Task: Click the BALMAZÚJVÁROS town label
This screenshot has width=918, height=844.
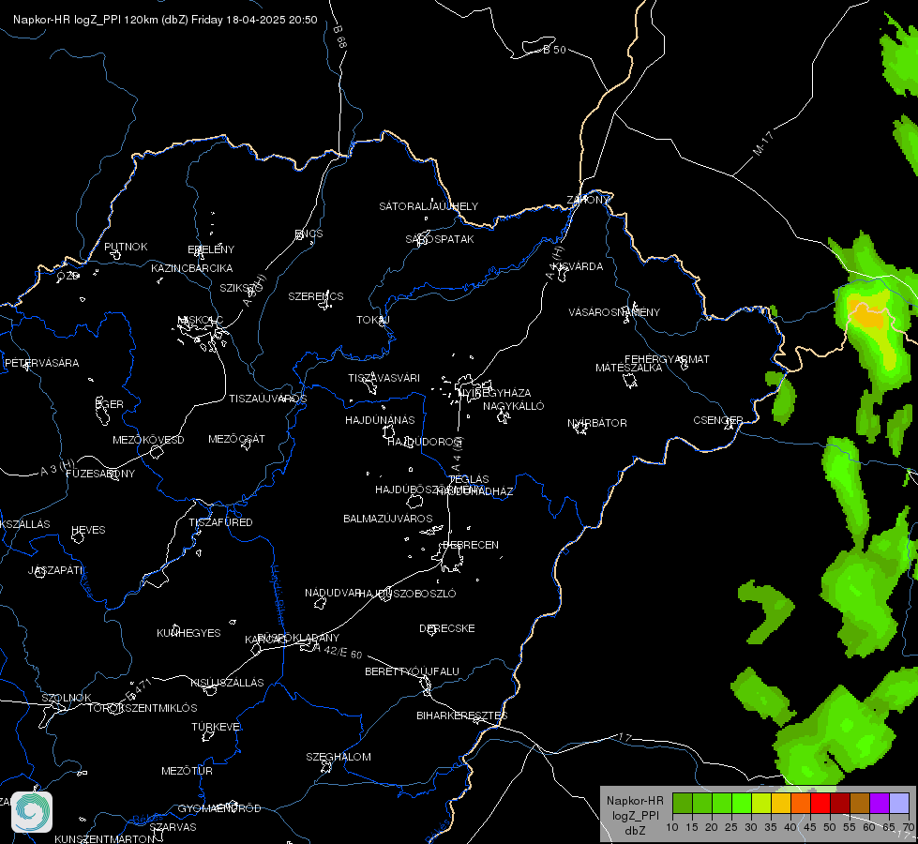Action: (x=387, y=519)
